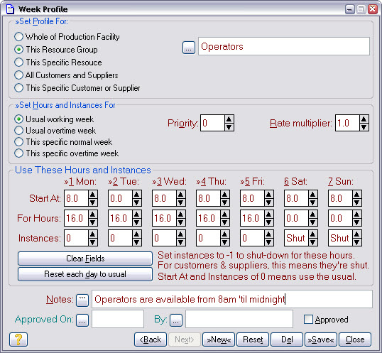Click Reset each day to usual
This screenshot has width=382, height=353.
pyautogui.click(x=85, y=274)
